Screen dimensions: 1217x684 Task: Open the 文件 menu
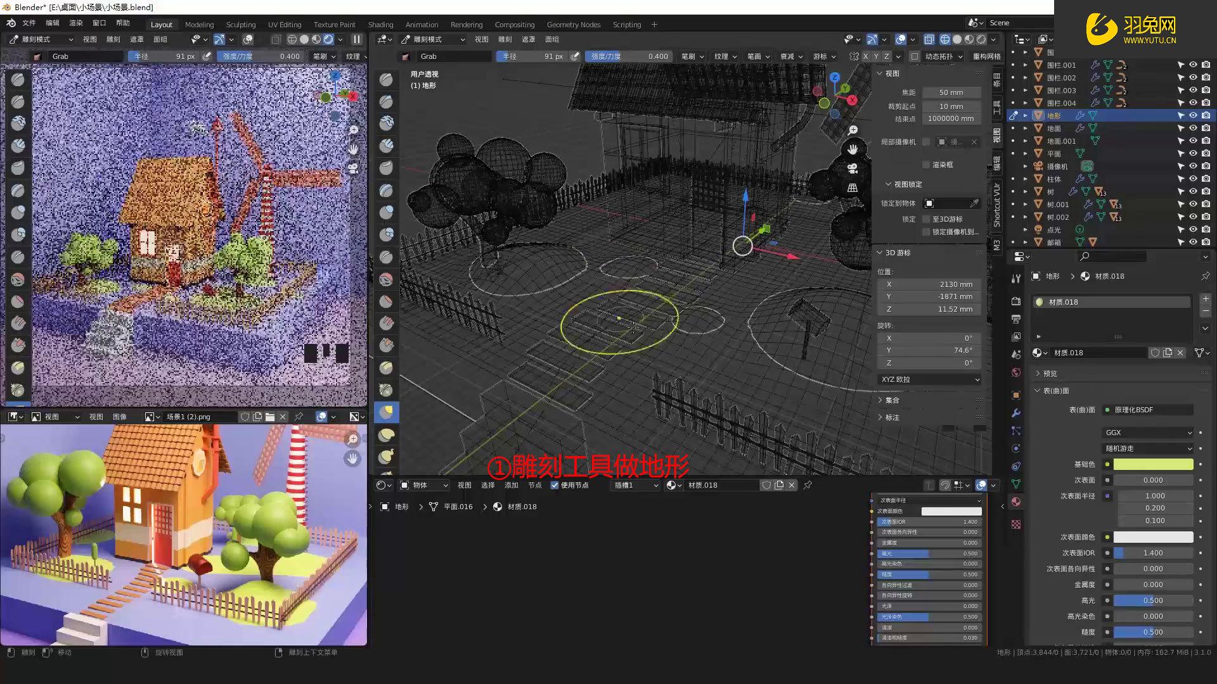tap(29, 23)
